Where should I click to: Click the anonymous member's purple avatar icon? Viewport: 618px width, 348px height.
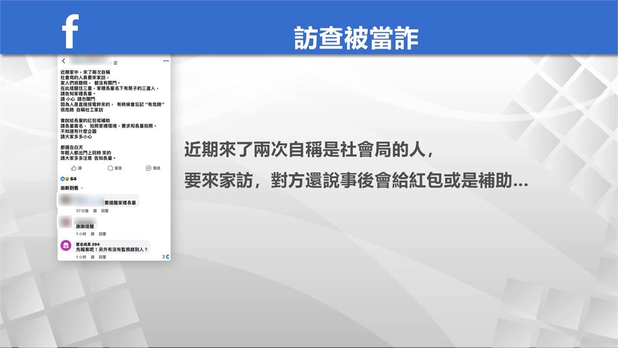(66, 245)
